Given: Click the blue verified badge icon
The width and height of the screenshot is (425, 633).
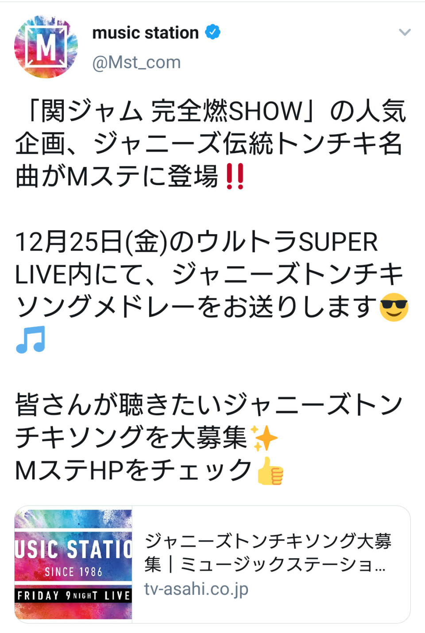Looking at the screenshot, I should pos(213,32).
